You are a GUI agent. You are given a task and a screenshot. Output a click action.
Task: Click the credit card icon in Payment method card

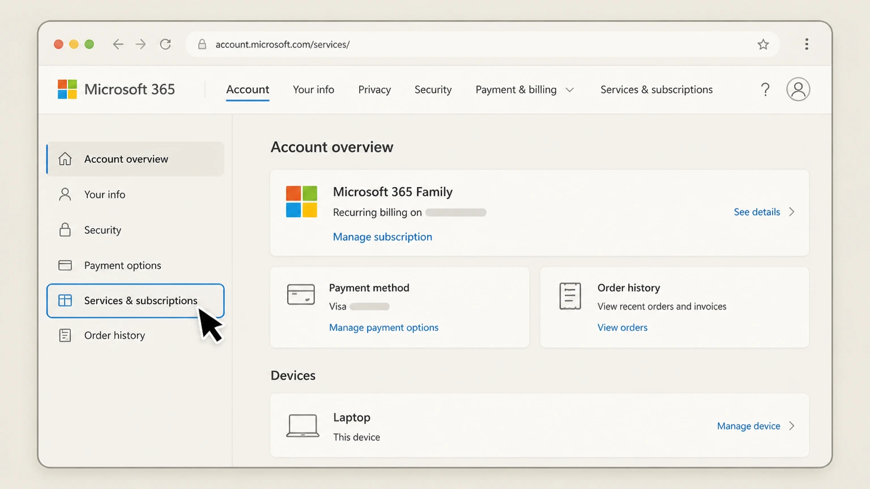point(301,295)
